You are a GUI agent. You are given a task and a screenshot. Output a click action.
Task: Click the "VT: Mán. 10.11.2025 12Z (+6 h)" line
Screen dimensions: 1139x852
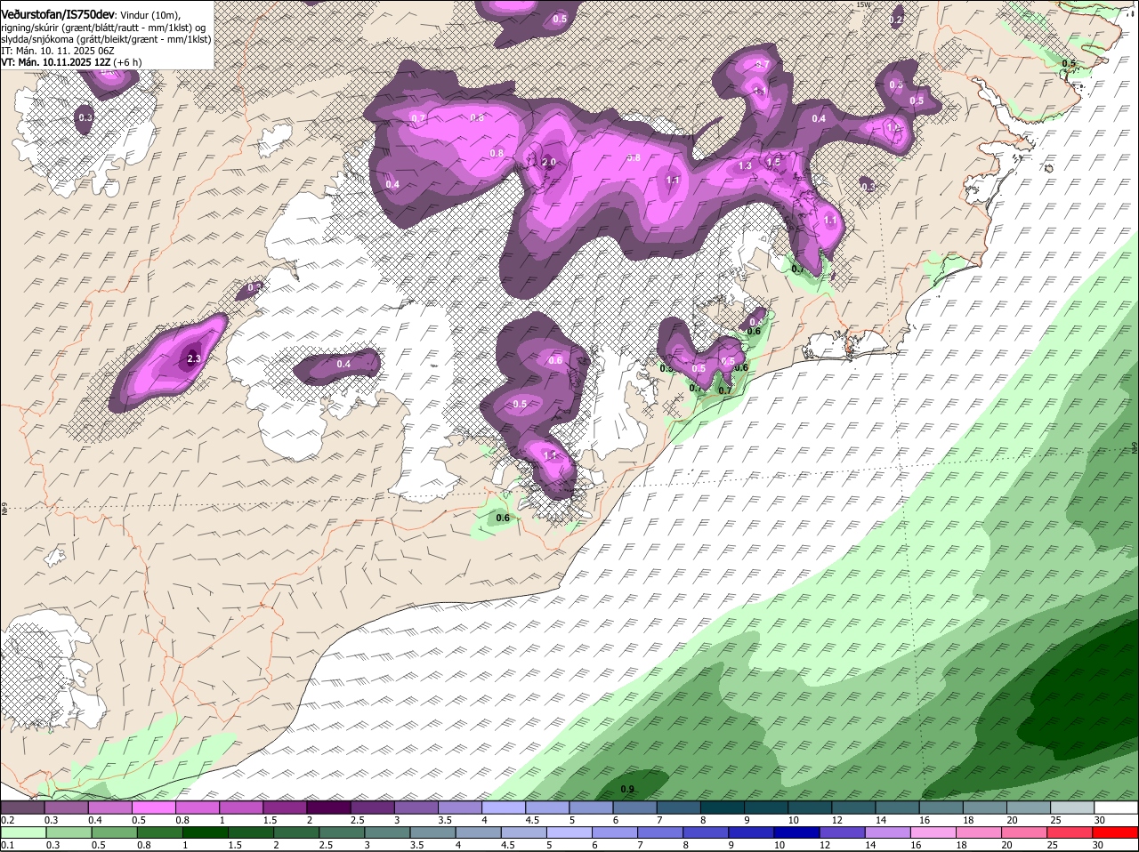click(71, 62)
